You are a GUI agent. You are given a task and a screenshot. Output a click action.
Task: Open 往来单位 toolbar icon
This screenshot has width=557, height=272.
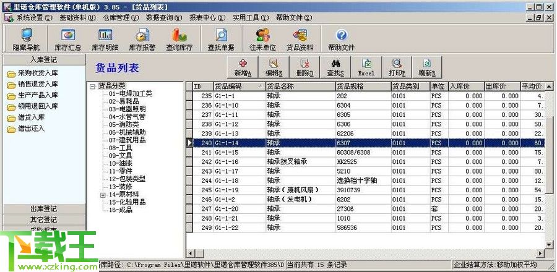coord(262,40)
